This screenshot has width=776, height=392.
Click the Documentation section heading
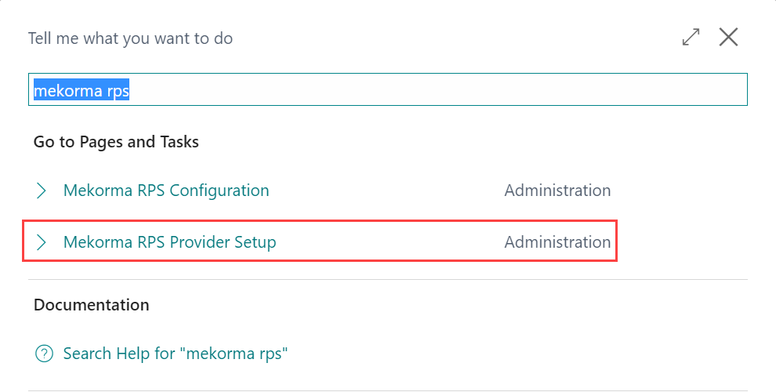click(x=91, y=304)
